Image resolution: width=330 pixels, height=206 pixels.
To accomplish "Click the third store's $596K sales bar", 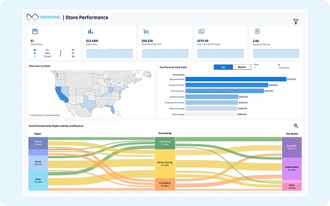I will coord(225,91).
